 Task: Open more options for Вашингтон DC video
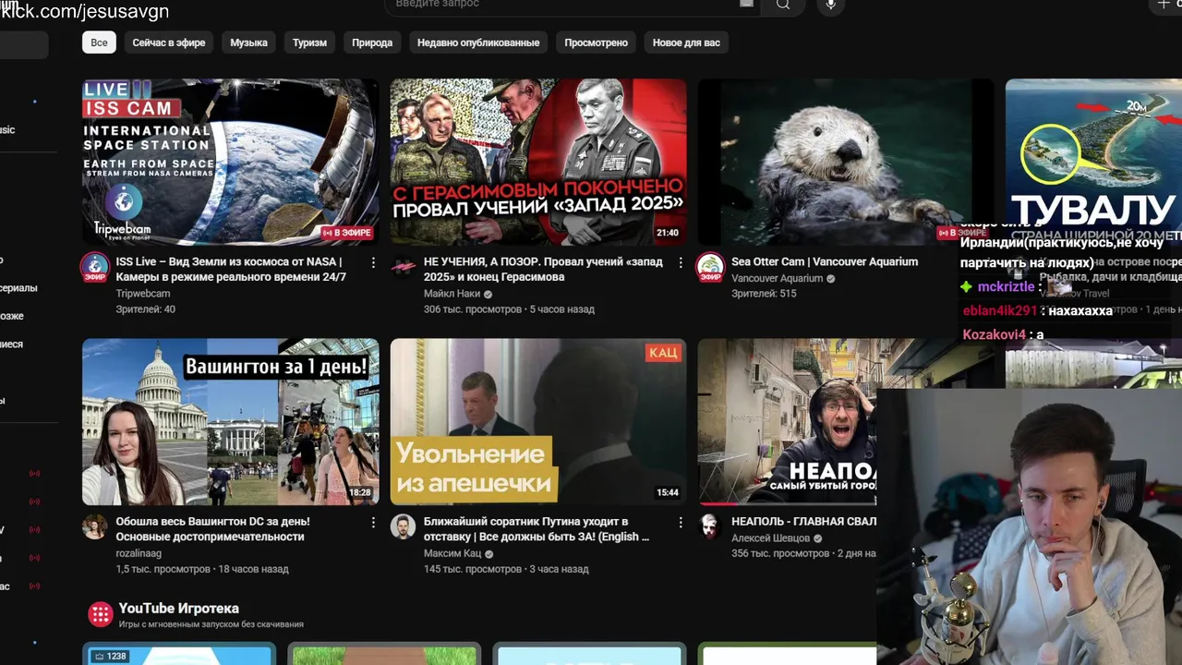click(x=373, y=523)
